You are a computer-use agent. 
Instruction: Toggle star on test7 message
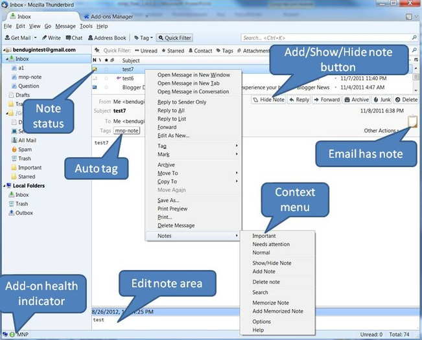pyautogui.click(x=106, y=69)
